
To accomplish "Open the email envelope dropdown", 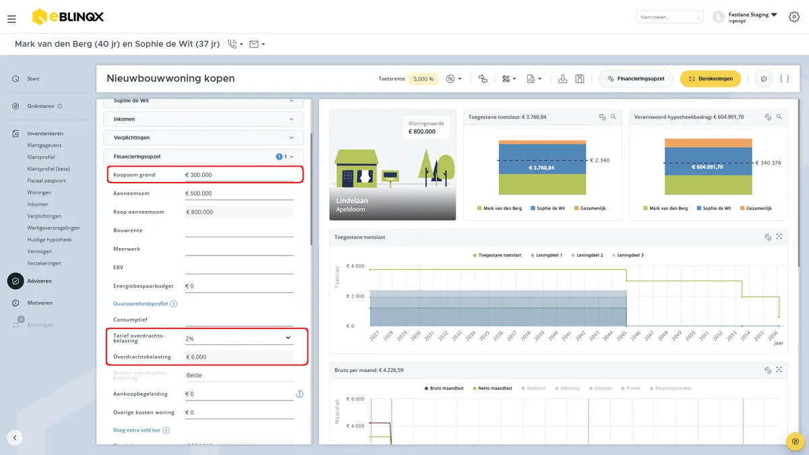I will pos(257,44).
